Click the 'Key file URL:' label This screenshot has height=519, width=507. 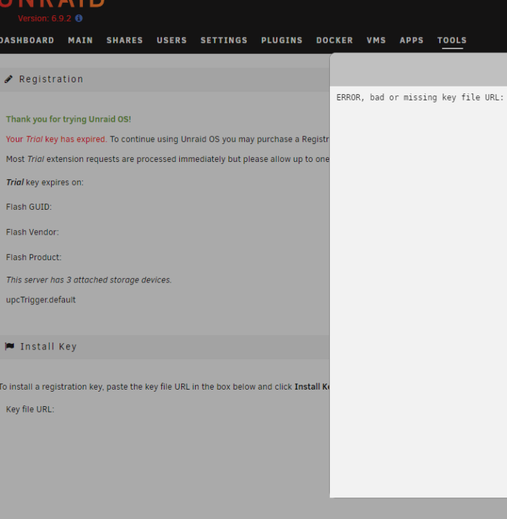(30, 410)
